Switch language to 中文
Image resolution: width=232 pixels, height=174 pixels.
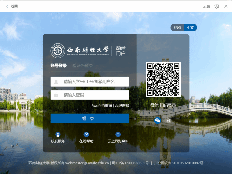coord(190,28)
